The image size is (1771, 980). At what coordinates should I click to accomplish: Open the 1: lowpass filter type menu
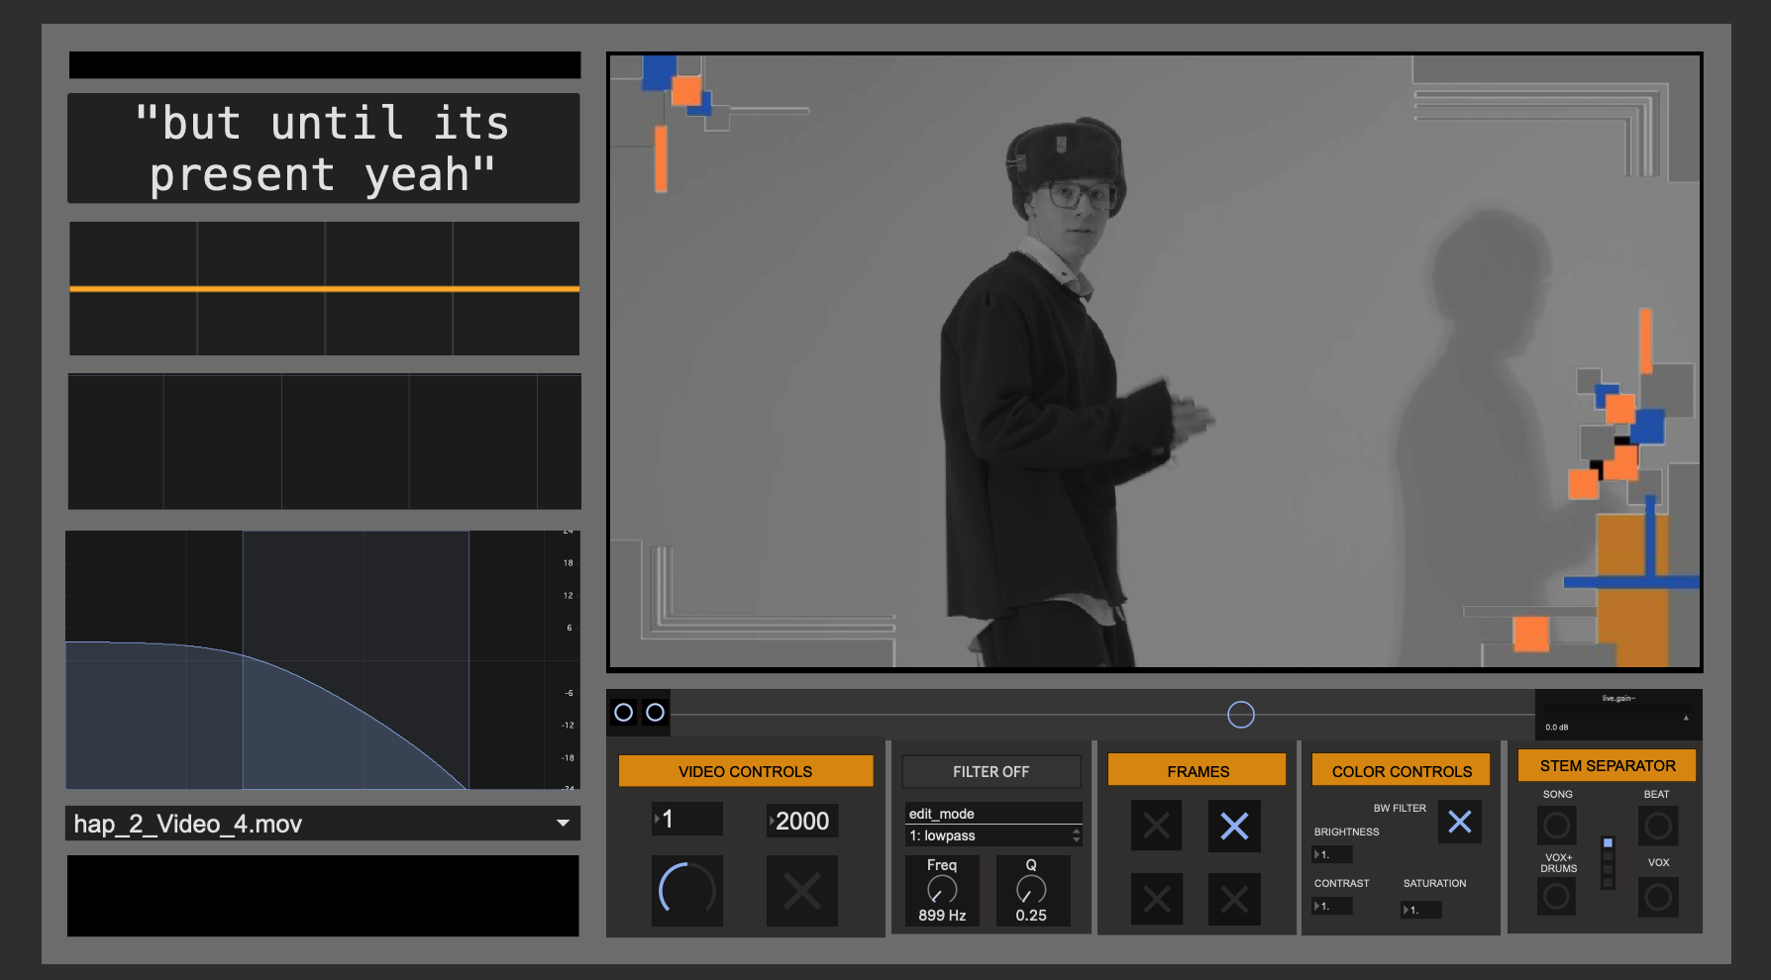click(x=993, y=835)
